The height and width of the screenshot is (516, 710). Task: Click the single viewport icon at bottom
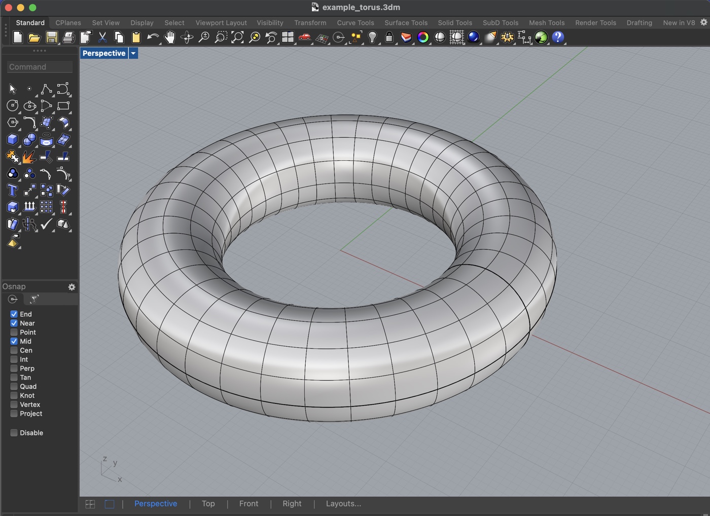point(110,504)
